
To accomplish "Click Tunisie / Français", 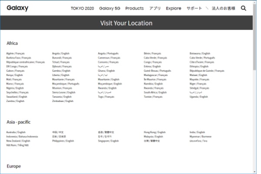I will (x=153, y=97).
